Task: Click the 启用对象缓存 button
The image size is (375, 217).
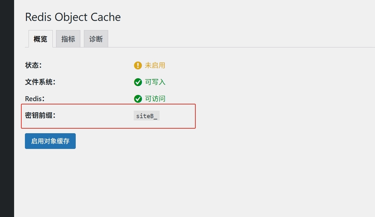Action: pyautogui.click(x=50, y=141)
